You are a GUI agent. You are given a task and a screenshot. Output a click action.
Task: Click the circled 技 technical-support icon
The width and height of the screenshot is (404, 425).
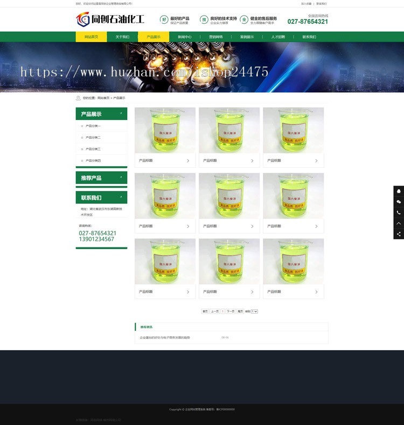coord(204,19)
